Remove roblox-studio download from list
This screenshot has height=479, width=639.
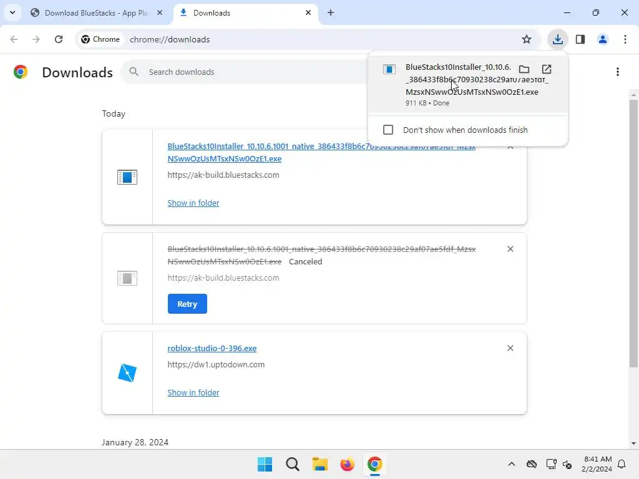tap(510, 348)
